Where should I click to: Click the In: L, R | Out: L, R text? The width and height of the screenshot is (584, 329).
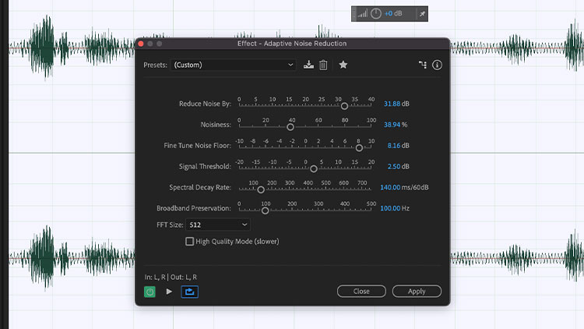(x=171, y=277)
